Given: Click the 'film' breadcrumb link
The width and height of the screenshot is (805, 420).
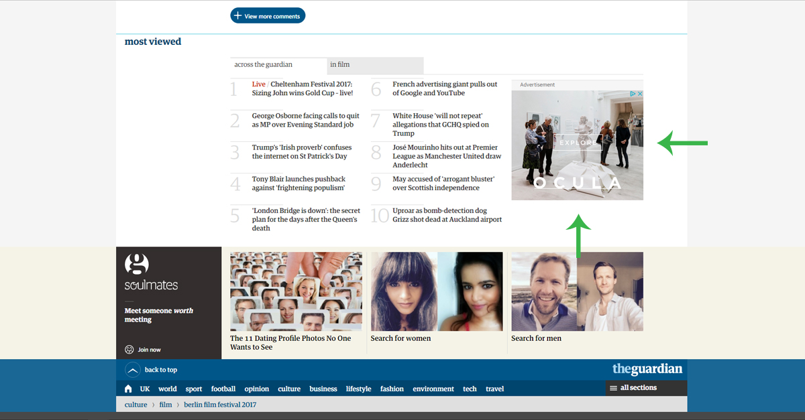Looking at the screenshot, I should point(165,405).
